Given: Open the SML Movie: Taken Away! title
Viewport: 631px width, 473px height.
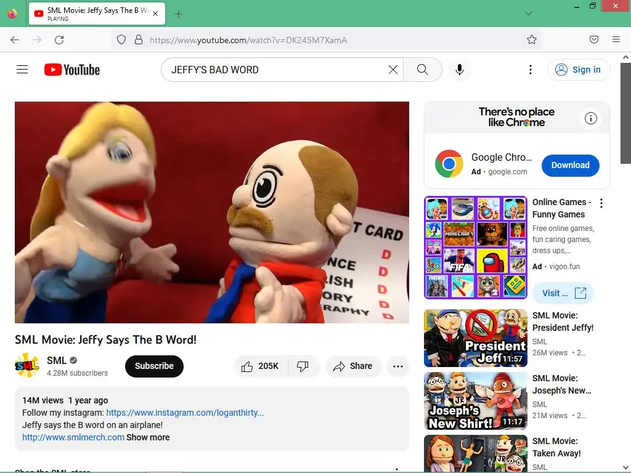Looking at the screenshot, I should [x=556, y=447].
